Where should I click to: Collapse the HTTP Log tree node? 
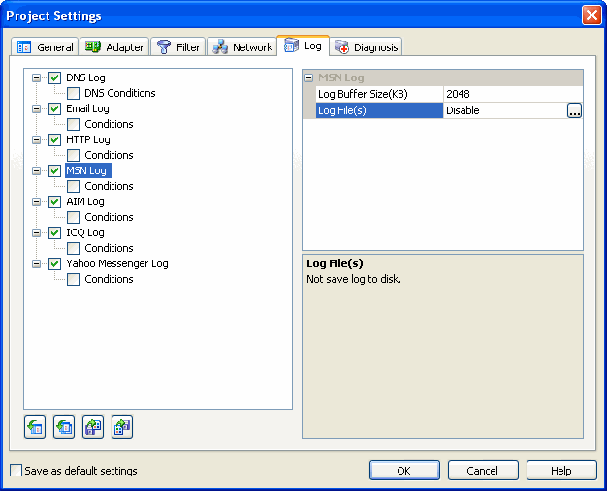point(36,139)
